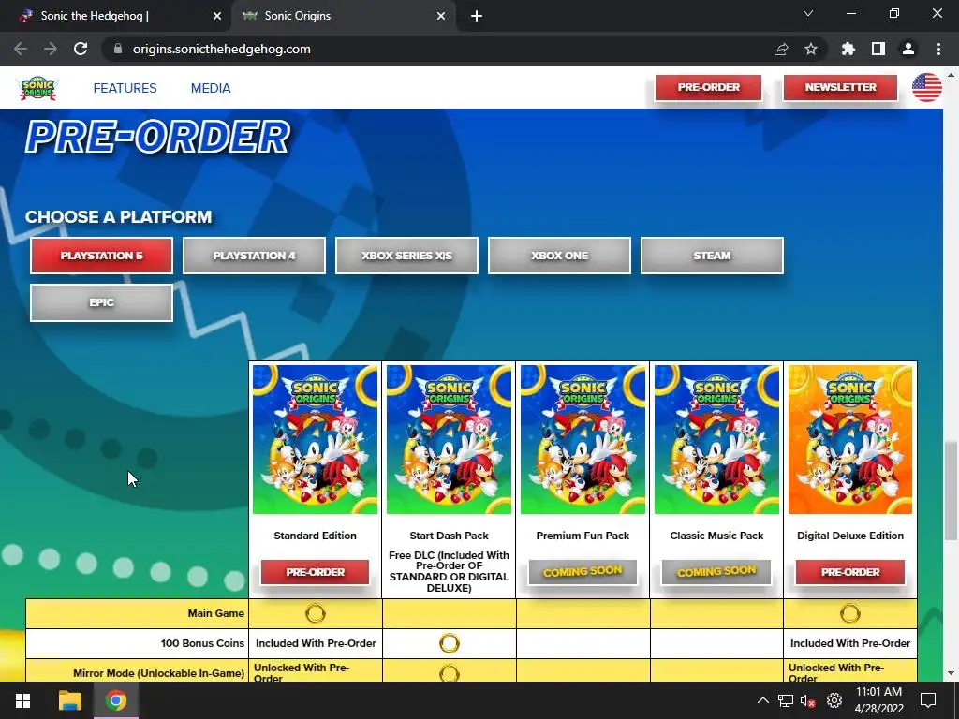Open the taskbar clock and date
The height and width of the screenshot is (719, 959).
point(878,700)
